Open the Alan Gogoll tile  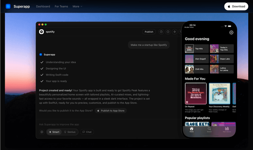pyautogui.click(x=197, y=59)
